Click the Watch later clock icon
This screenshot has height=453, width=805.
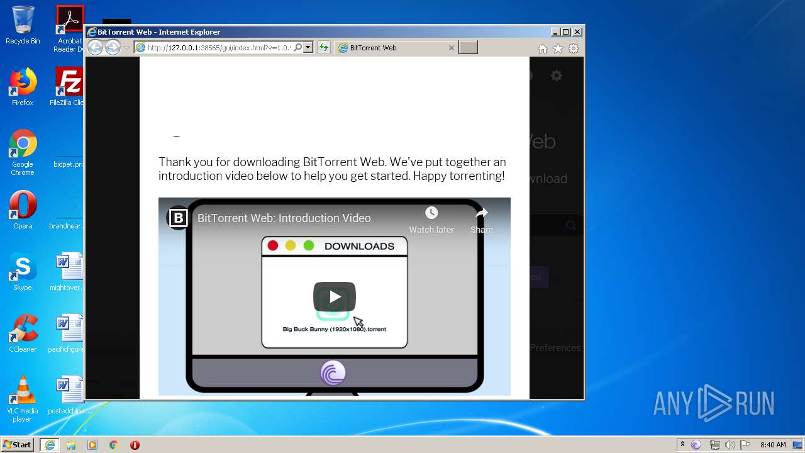pyautogui.click(x=431, y=213)
